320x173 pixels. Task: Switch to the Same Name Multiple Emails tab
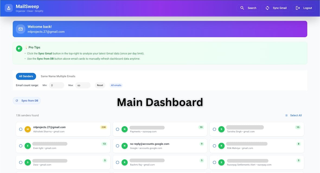[x=58, y=76]
